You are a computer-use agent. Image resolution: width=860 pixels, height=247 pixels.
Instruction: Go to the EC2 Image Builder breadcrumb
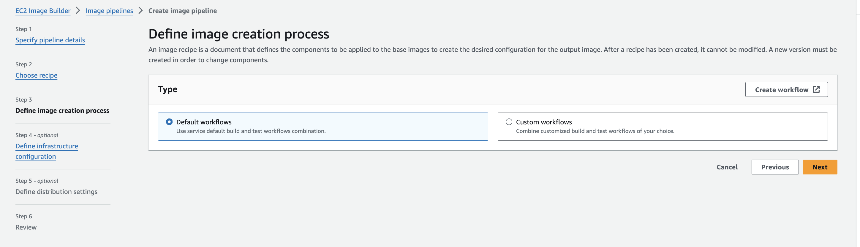(x=43, y=11)
